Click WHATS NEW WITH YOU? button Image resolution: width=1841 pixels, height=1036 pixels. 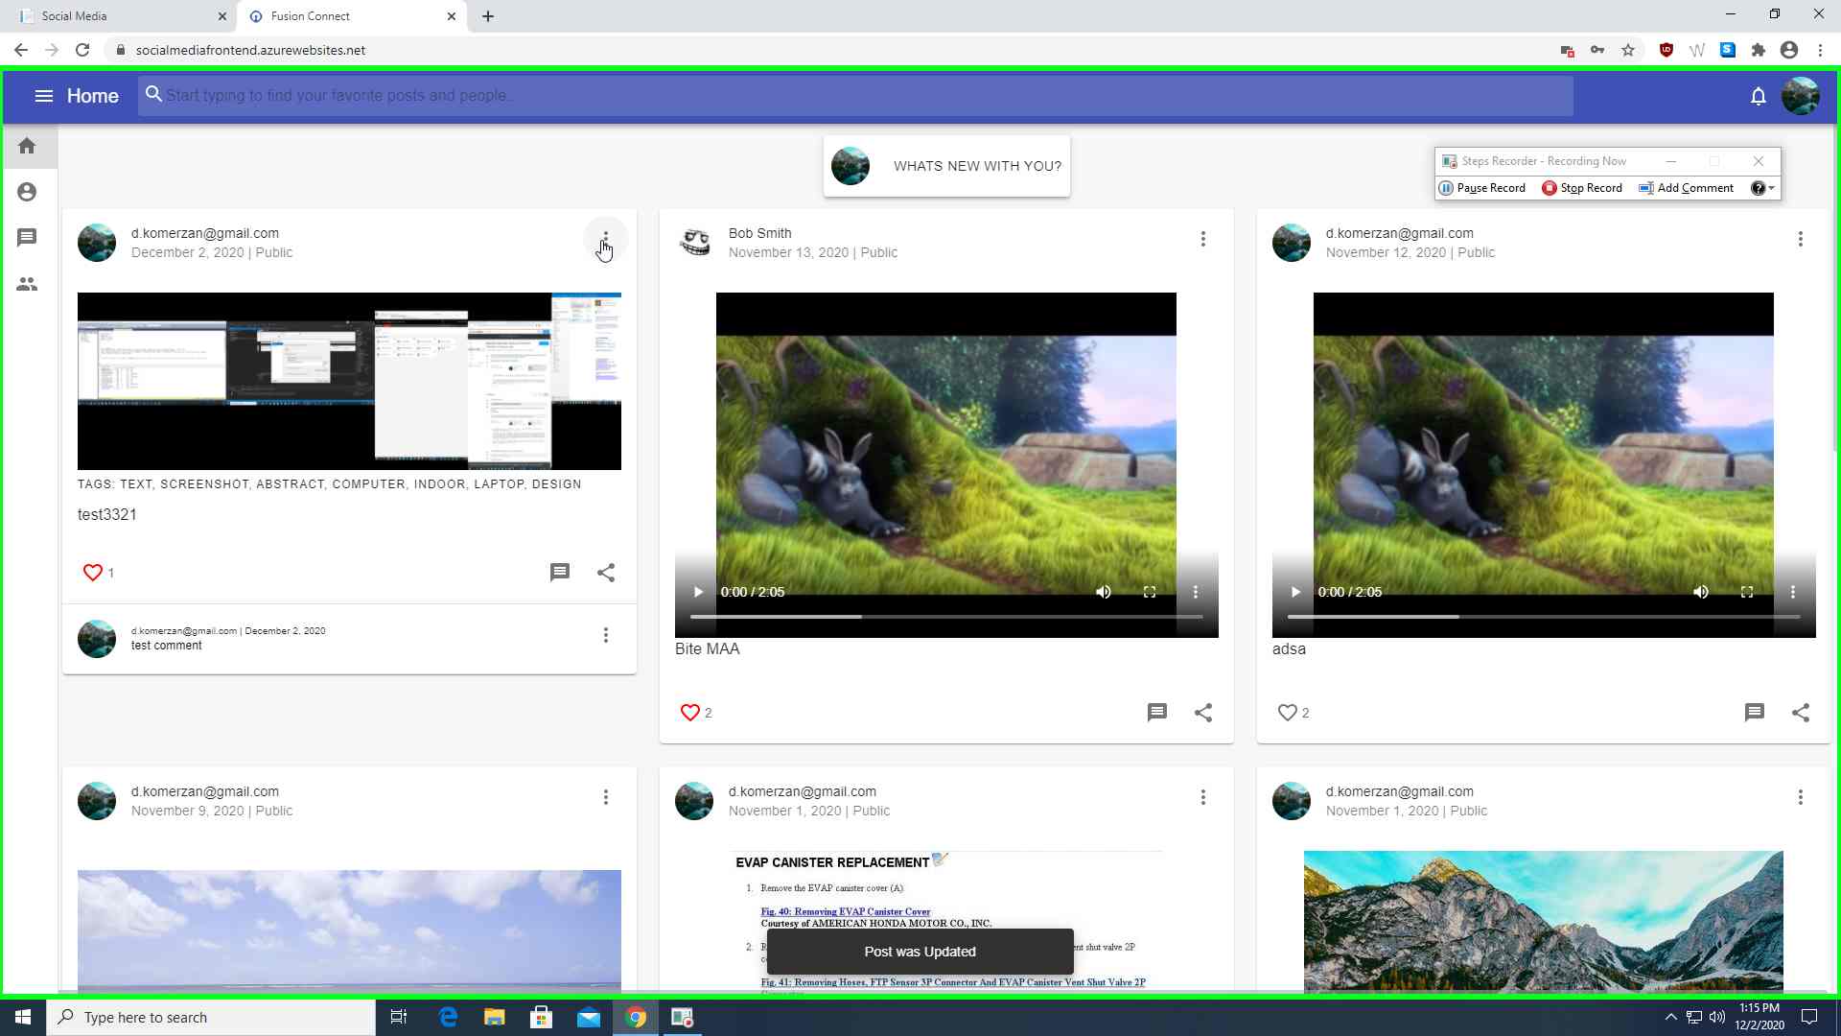coord(946,166)
